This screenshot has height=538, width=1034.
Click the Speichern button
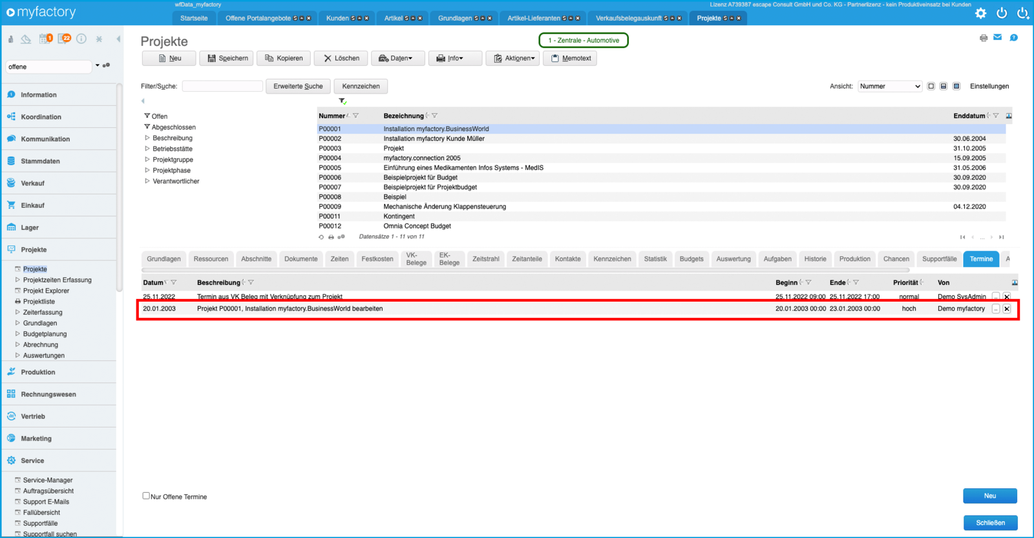227,58
